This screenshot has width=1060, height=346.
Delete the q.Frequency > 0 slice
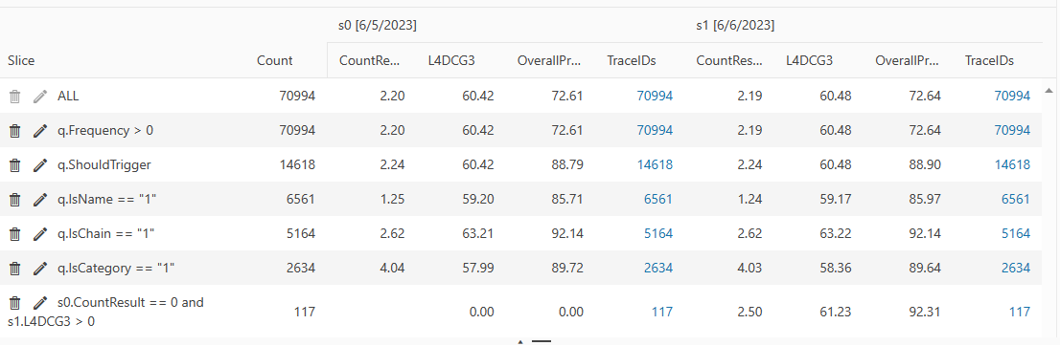(15, 130)
